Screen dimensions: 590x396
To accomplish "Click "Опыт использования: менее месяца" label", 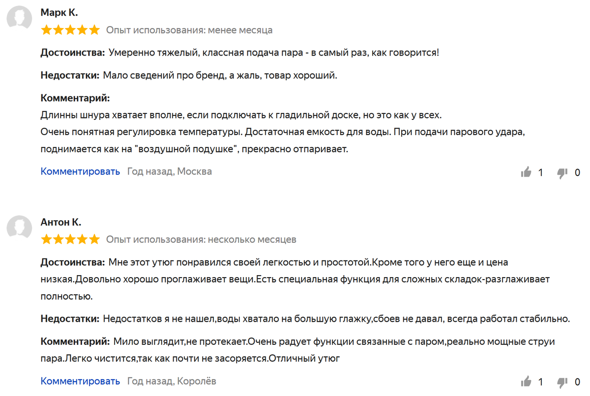I will 189,30.
